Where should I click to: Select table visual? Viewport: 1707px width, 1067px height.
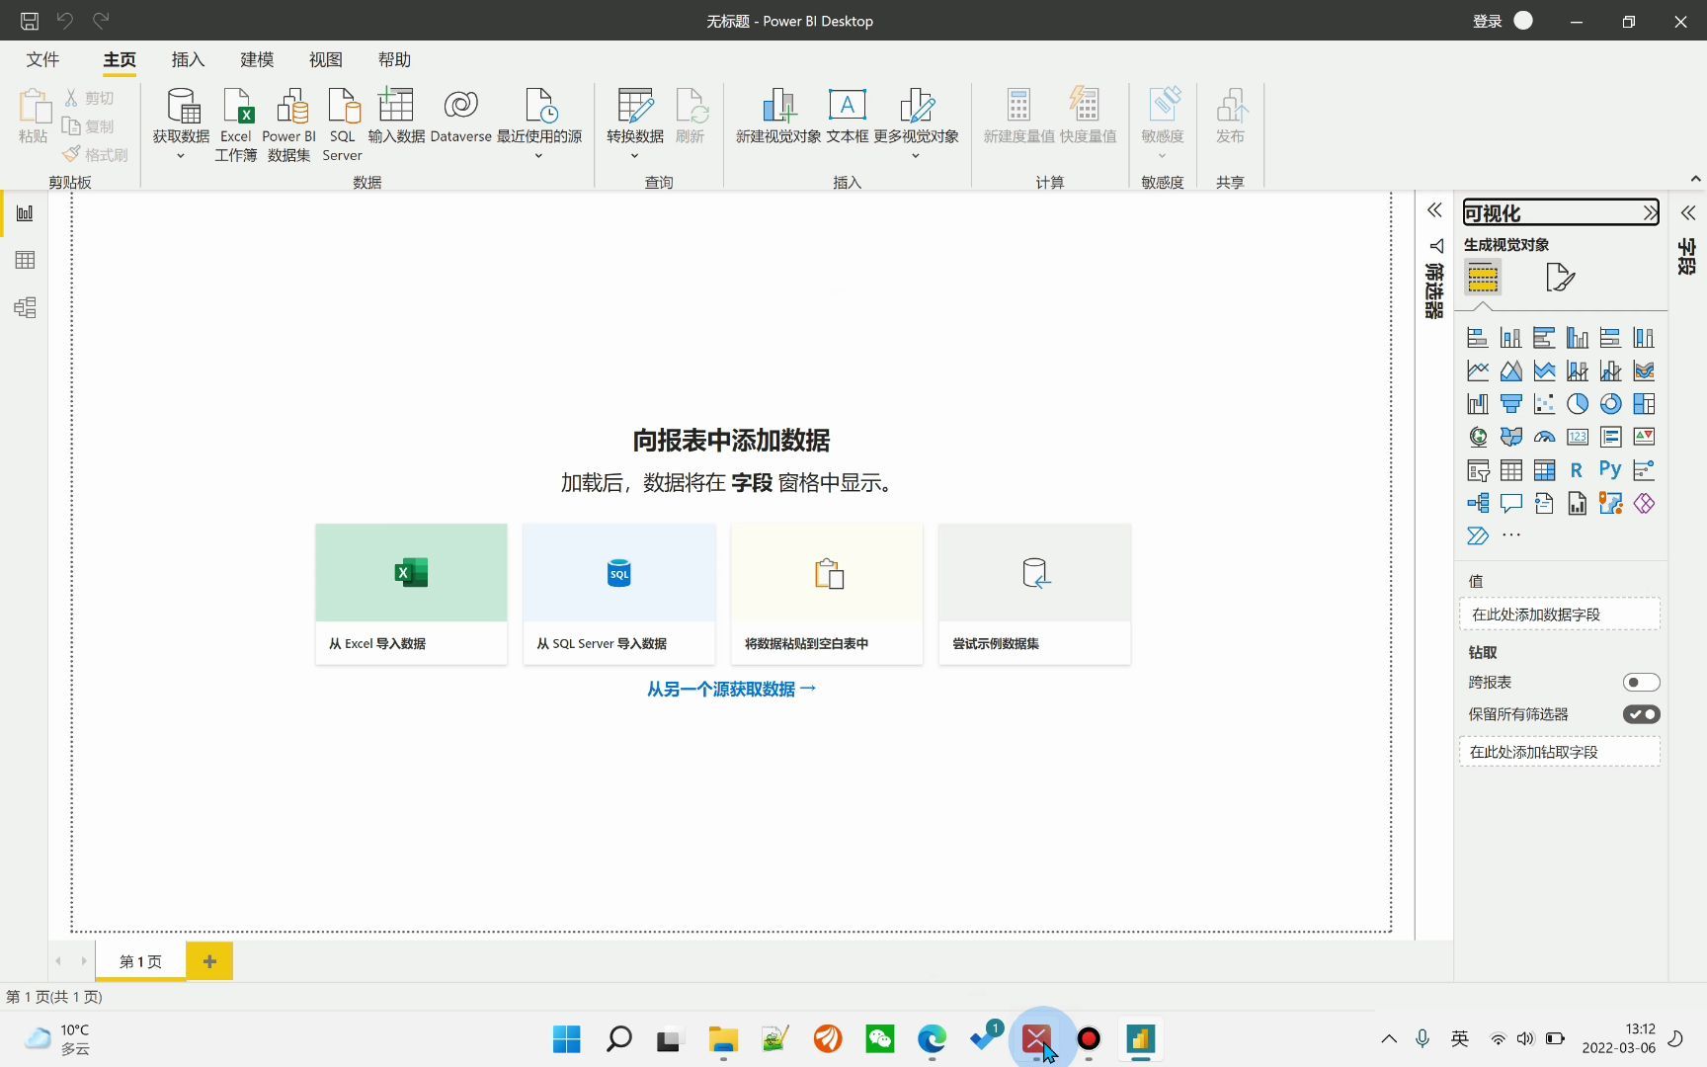pos(1511,470)
